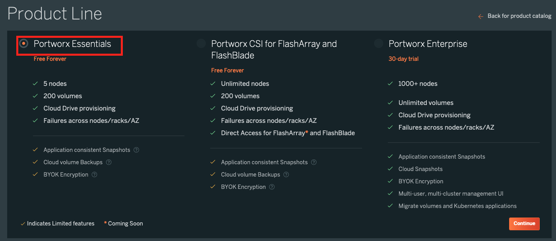Open help icon for CSI Application consistent Snapshots
556x241 pixels.
point(314,162)
